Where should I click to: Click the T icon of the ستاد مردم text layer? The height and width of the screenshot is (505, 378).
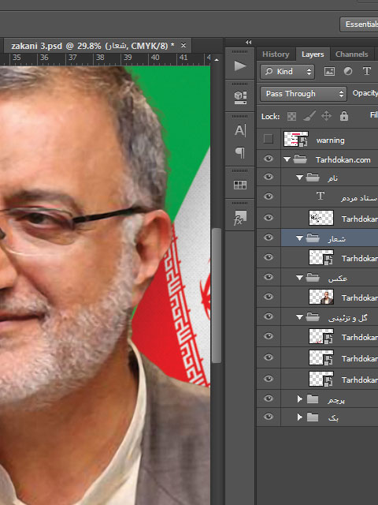321,196
